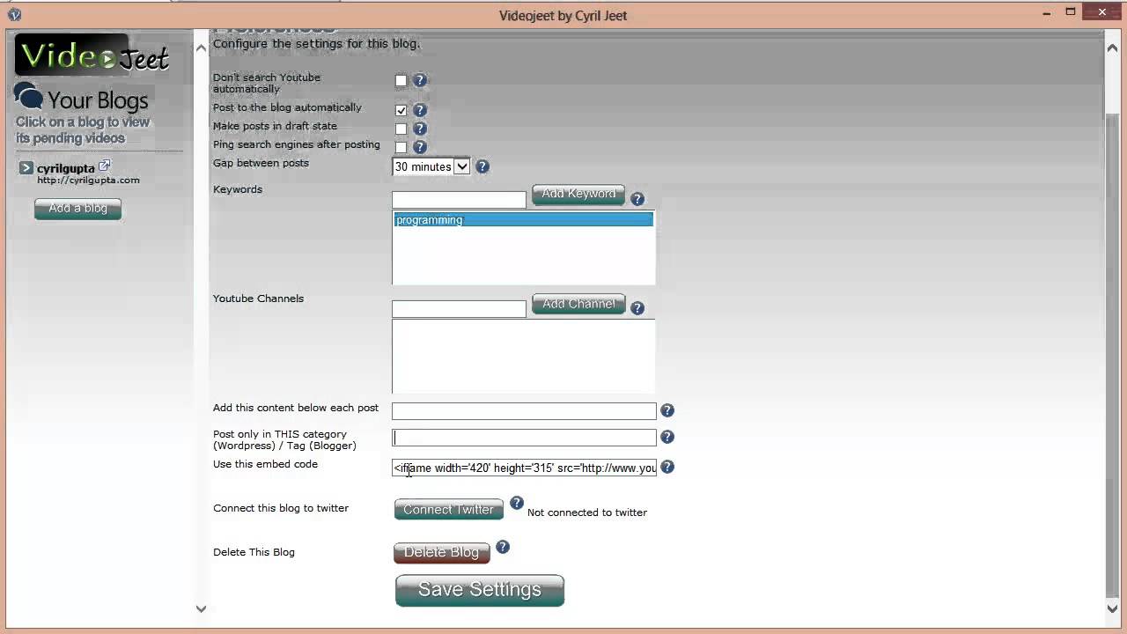Click Connect Twitter button

click(x=449, y=510)
